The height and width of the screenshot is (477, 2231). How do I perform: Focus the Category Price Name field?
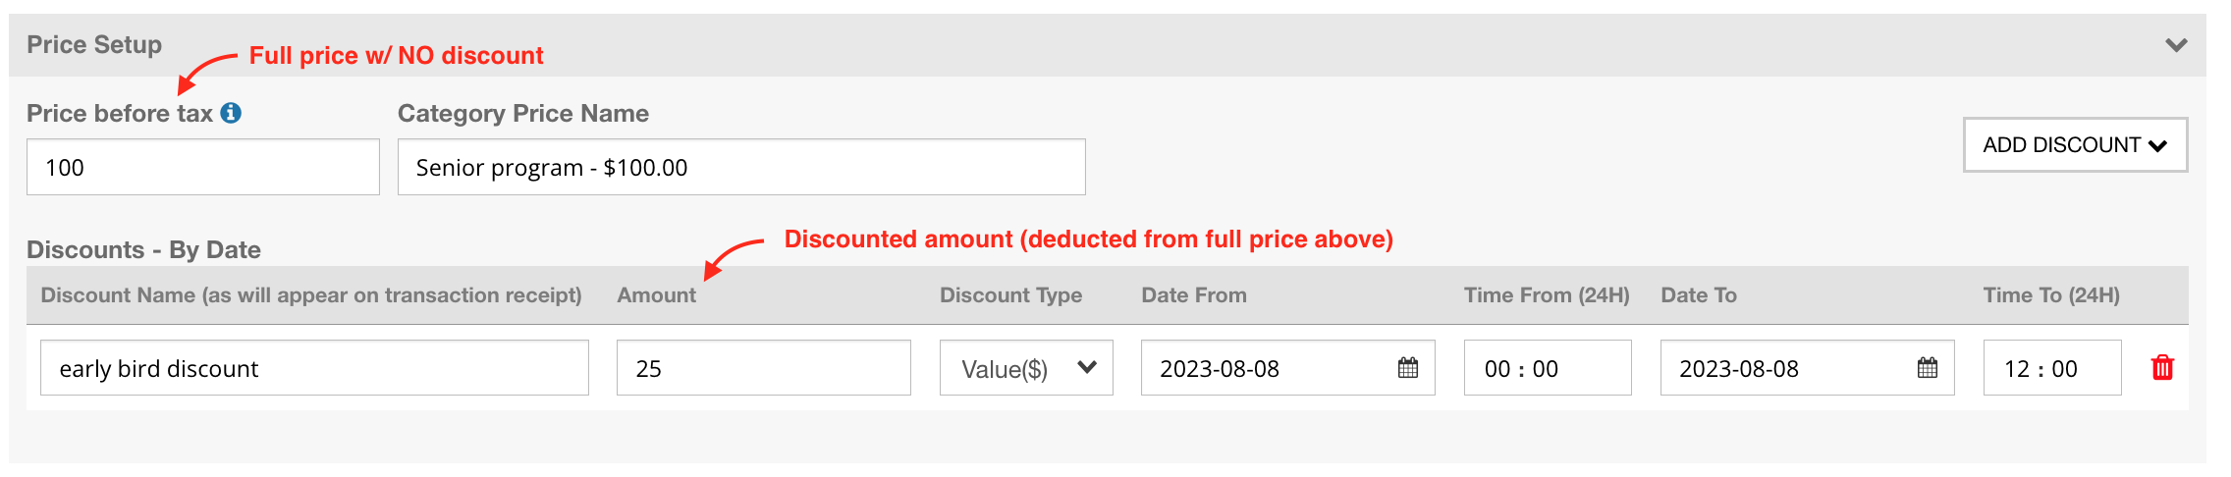740,167
